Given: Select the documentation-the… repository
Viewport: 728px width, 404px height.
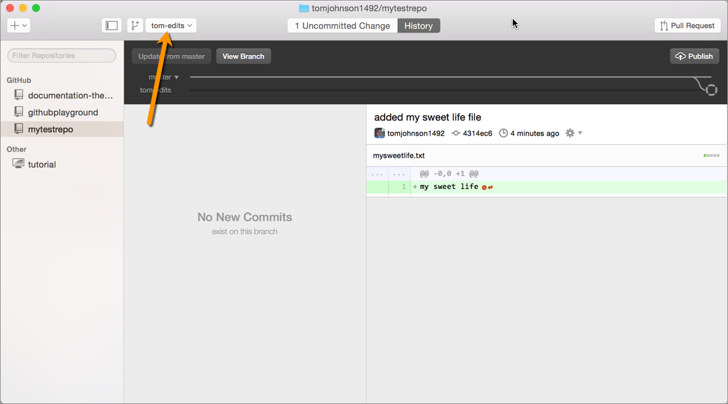Looking at the screenshot, I should pyautogui.click(x=70, y=95).
